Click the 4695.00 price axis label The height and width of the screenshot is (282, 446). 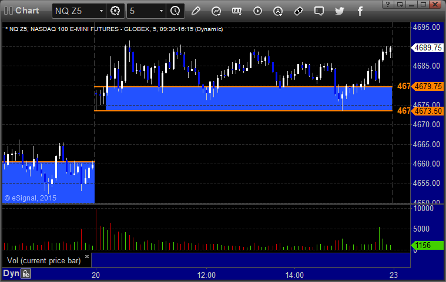[x=427, y=27]
